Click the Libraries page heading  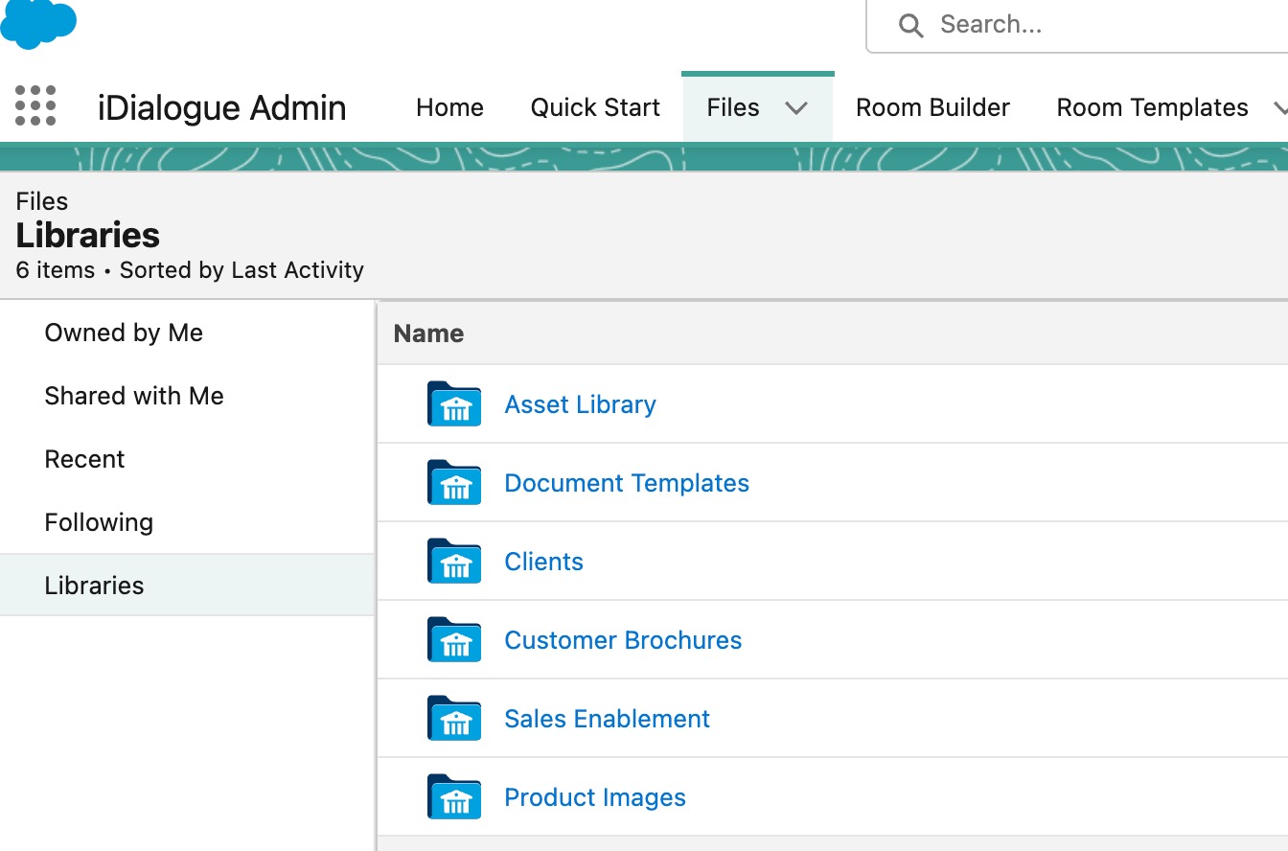(88, 235)
